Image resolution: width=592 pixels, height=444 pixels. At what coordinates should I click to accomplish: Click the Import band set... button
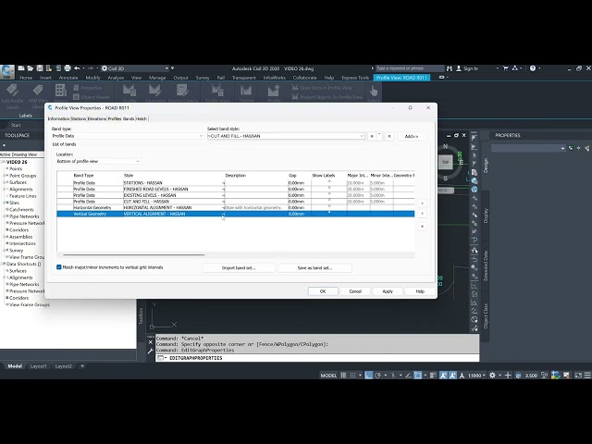pos(239,267)
